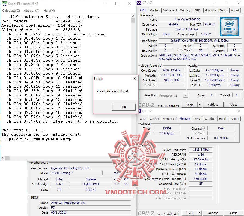Minimize the top CPU-Z window
The width and height of the screenshot is (244, 216).
(x=214, y=3)
